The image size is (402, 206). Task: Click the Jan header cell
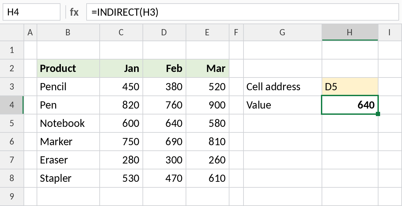point(121,68)
